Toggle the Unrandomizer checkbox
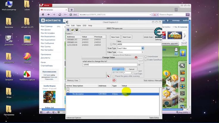This screenshot has width=219, height=123. click(146, 56)
